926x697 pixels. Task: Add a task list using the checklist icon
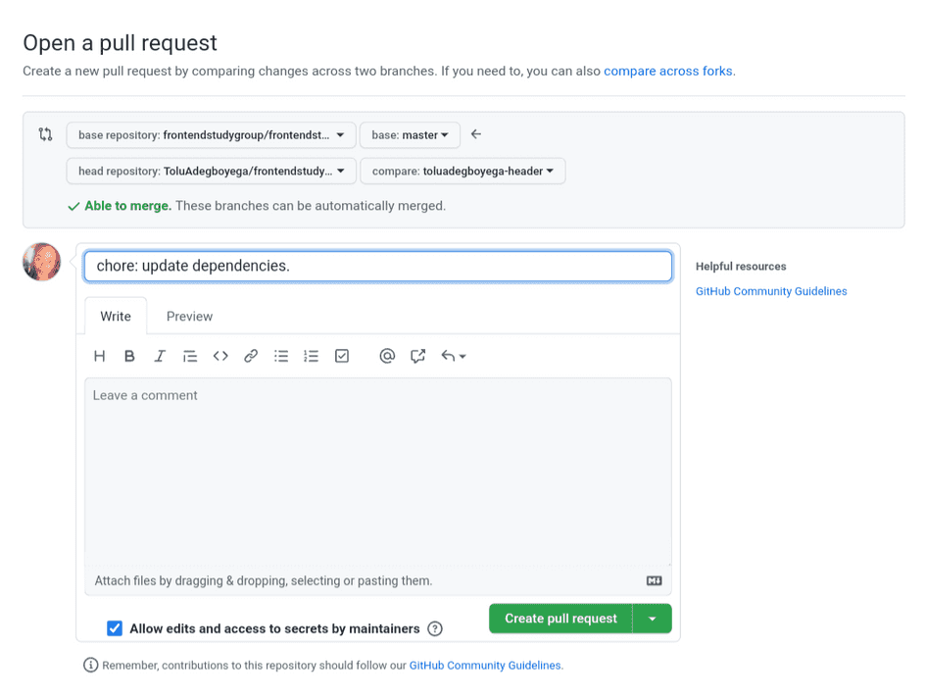coord(342,356)
